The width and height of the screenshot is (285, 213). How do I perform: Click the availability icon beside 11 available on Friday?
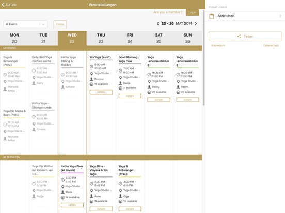(x=120, y=88)
